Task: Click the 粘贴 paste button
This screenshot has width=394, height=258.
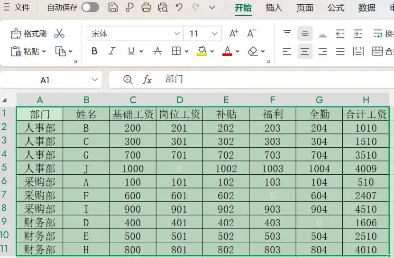Action: [25, 51]
